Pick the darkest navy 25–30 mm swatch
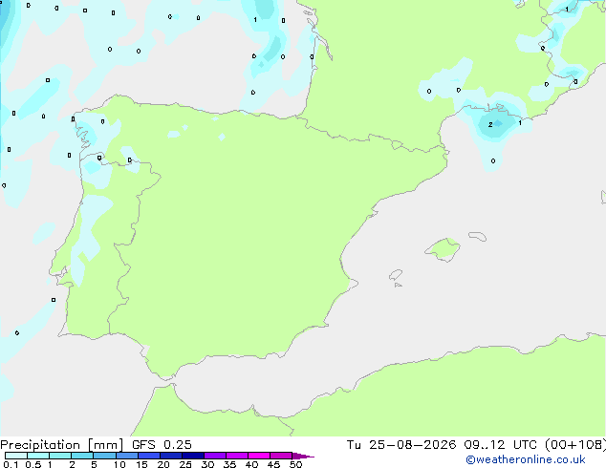Viewport: 606px width, 468px height. coord(193,456)
